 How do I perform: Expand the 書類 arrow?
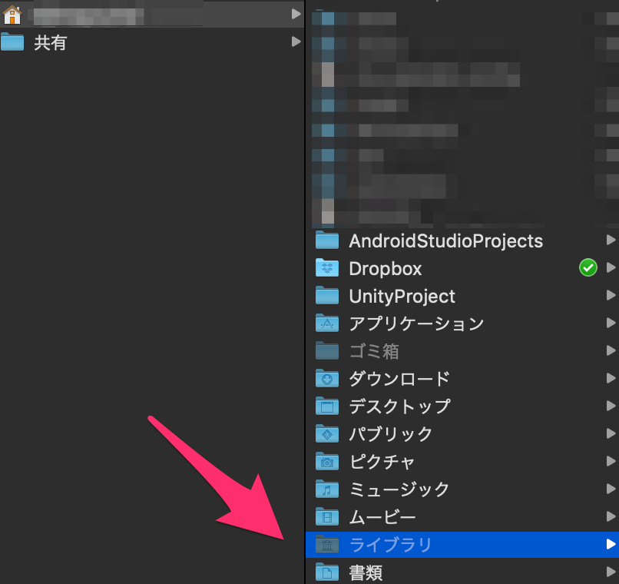[611, 572]
